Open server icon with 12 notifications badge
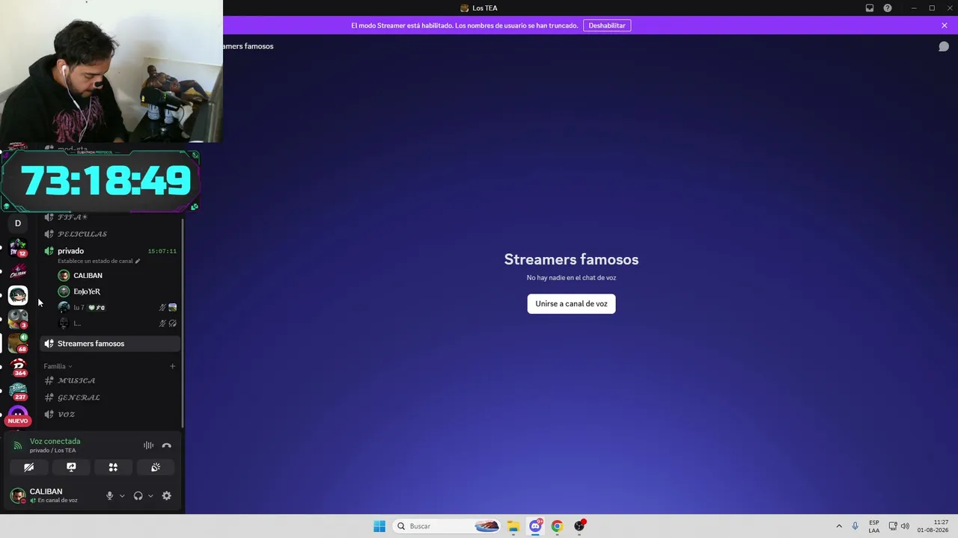Image resolution: width=958 pixels, height=538 pixels. tap(18, 247)
